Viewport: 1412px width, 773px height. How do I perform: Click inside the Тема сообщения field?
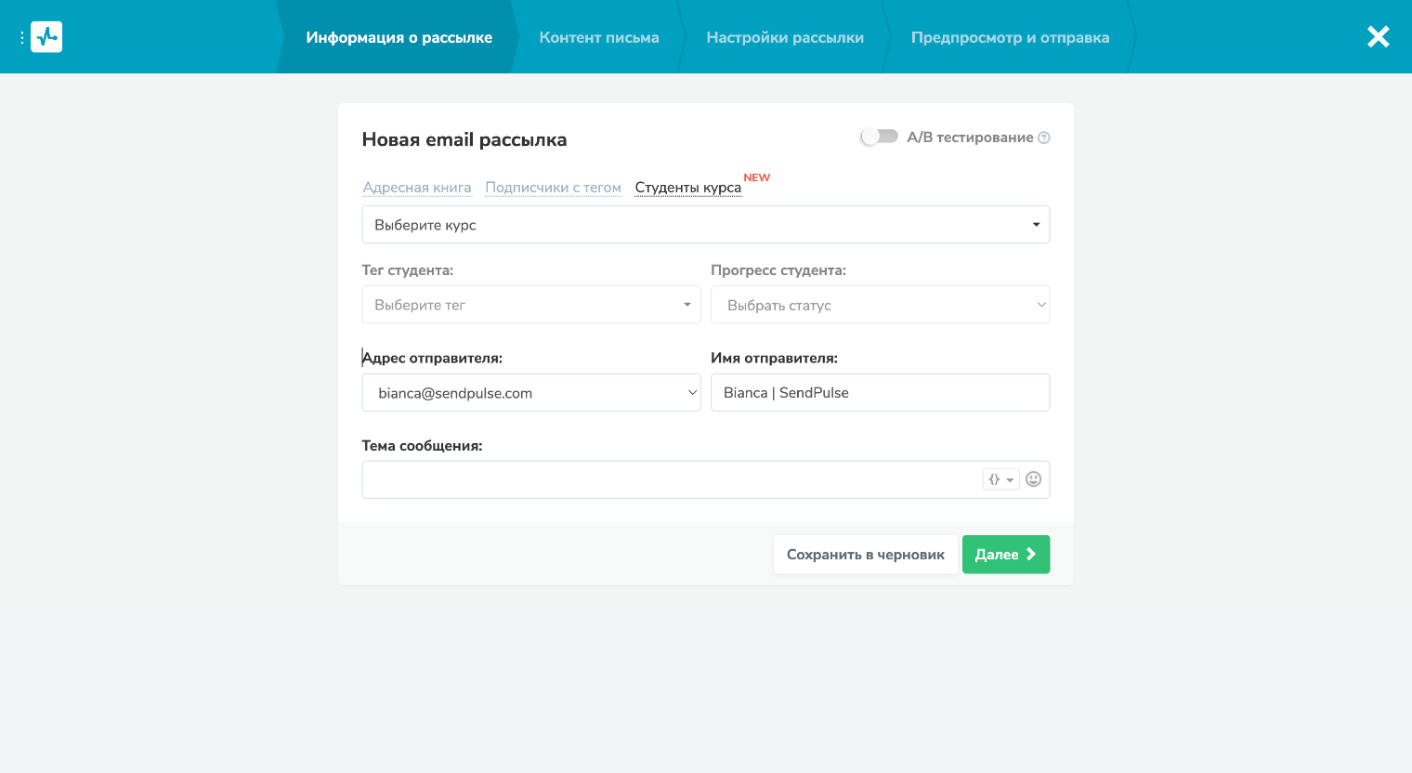[x=650, y=478]
